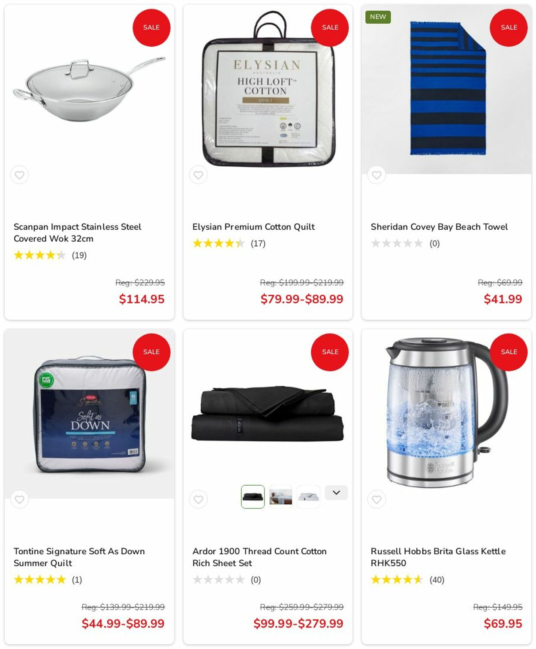This screenshot has height=649, width=536.
Task: Choose second Ardor sheet colour thumbnail
Action: pyautogui.click(x=280, y=497)
